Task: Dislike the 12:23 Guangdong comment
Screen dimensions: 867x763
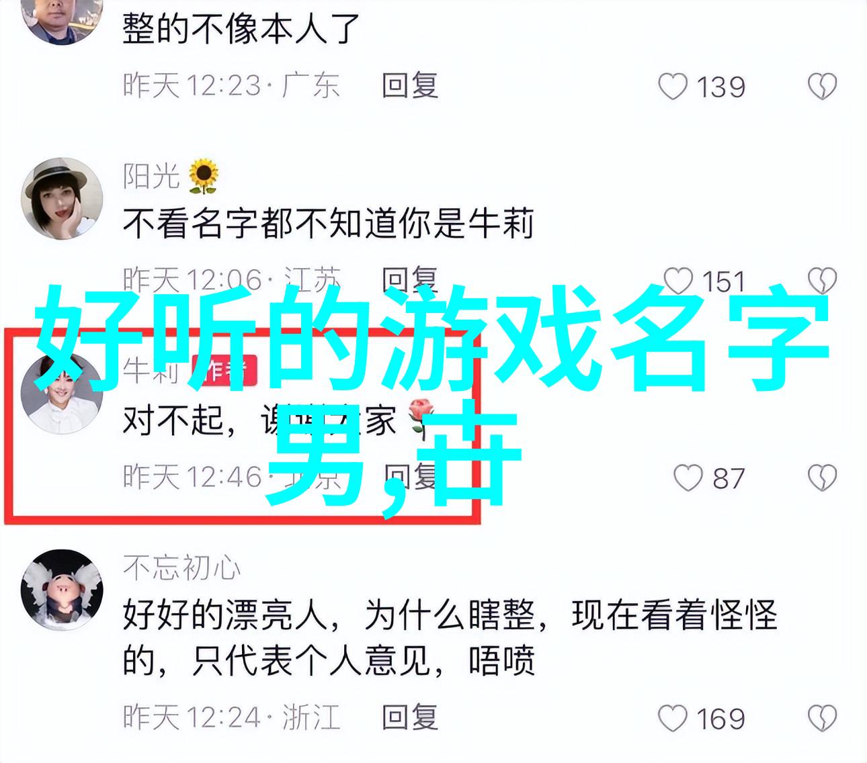Action: 821,87
